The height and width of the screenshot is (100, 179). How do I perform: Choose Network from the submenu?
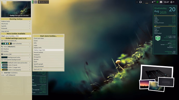pyautogui.click(x=49, y=55)
